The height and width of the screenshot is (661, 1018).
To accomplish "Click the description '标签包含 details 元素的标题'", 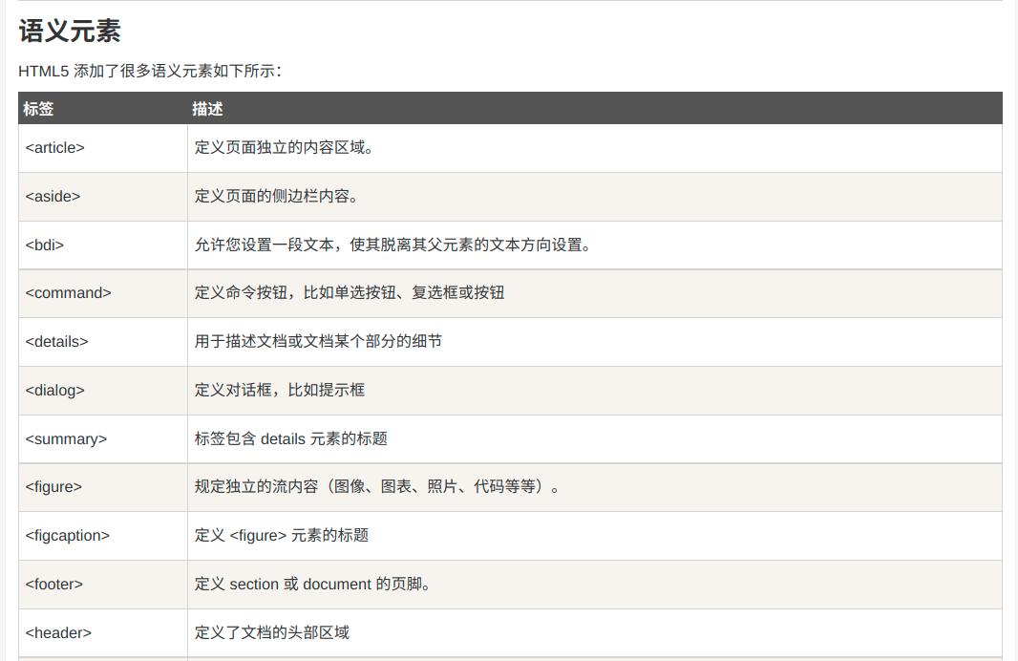I will (291, 439).
